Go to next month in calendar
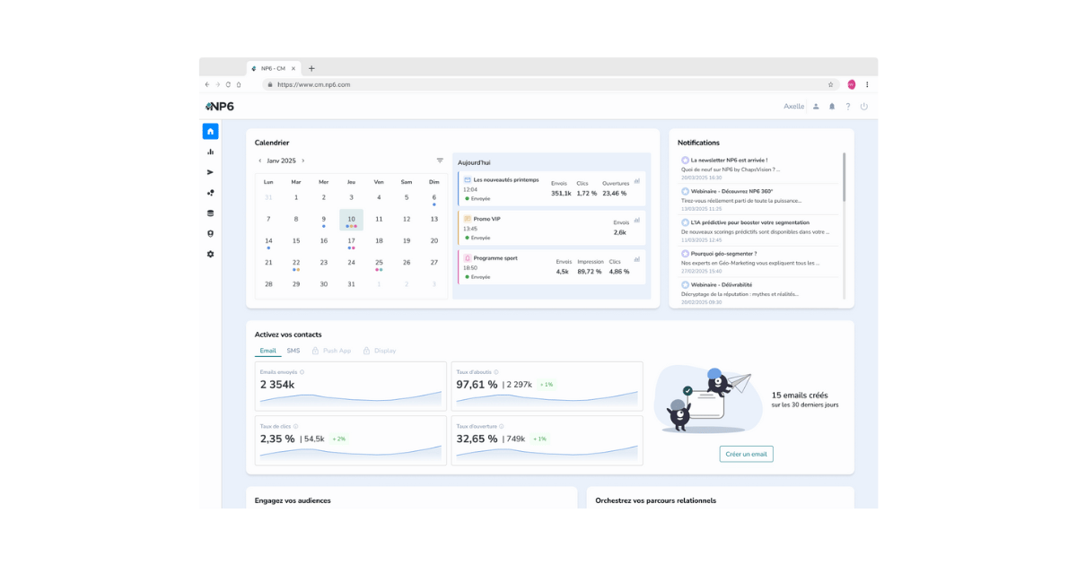Screen dimensions: 1077x565 click(x=303, y=161)
